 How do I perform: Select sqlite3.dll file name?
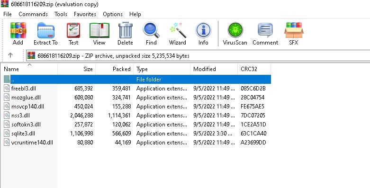23,133
